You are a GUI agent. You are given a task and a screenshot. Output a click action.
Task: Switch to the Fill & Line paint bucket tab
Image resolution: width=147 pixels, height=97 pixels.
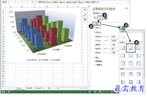tap(95, 18)
